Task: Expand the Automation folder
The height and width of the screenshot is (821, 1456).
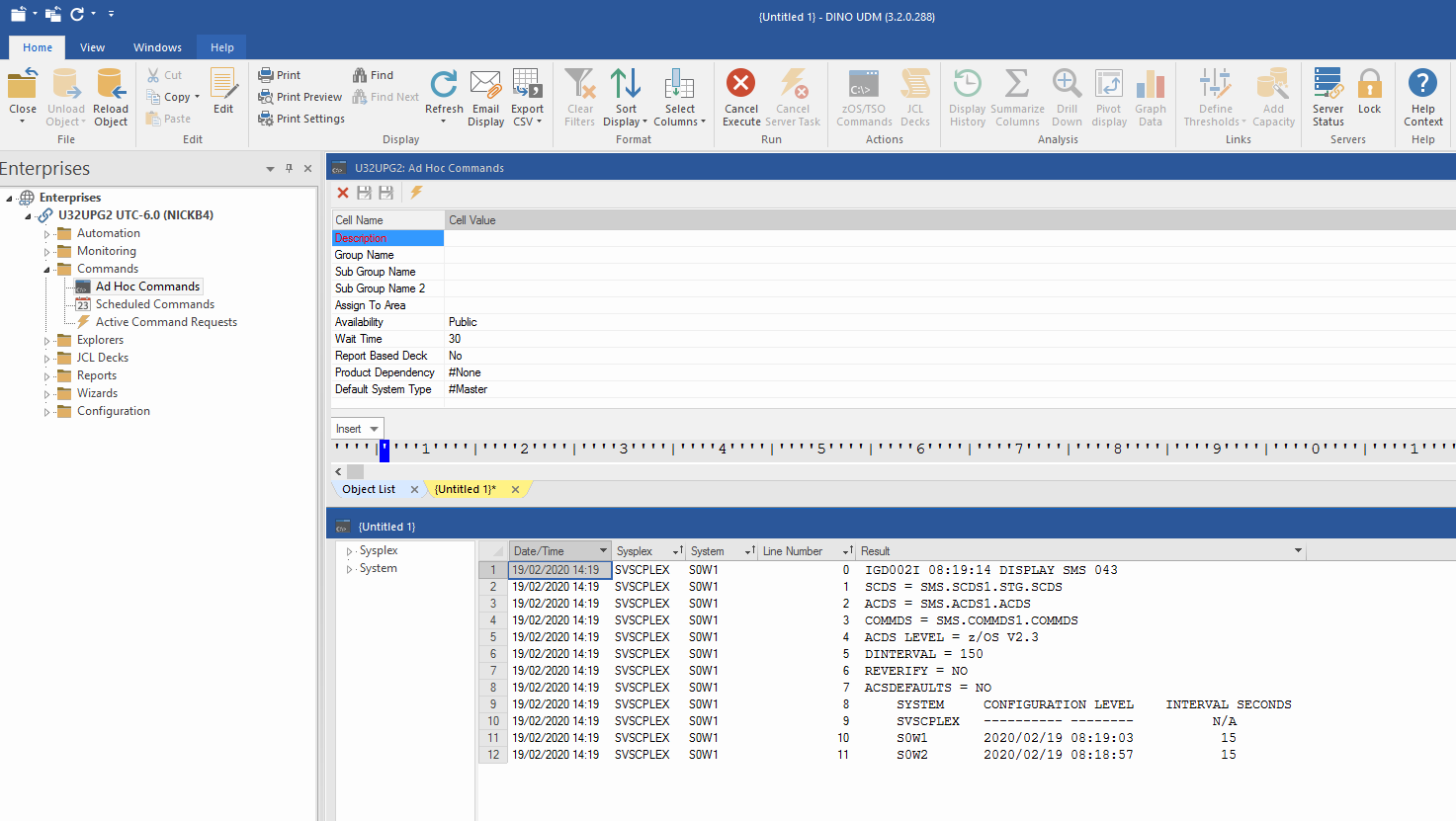Action: point(46,234)
